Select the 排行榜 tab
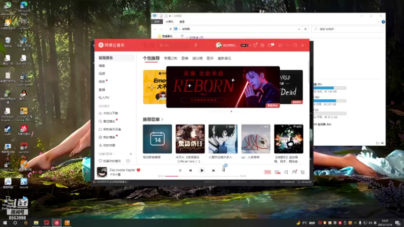 point(197,59)
